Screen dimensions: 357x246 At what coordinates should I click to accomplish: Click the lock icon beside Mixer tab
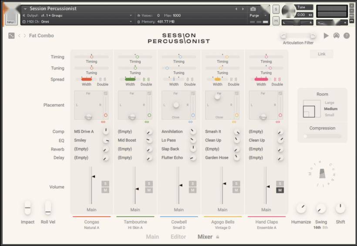218,237
